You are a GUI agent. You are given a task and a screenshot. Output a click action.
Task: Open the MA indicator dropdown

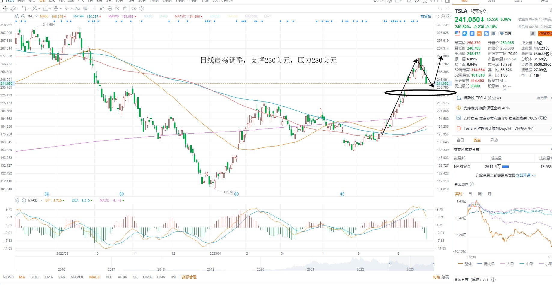(x=36, y=17)
